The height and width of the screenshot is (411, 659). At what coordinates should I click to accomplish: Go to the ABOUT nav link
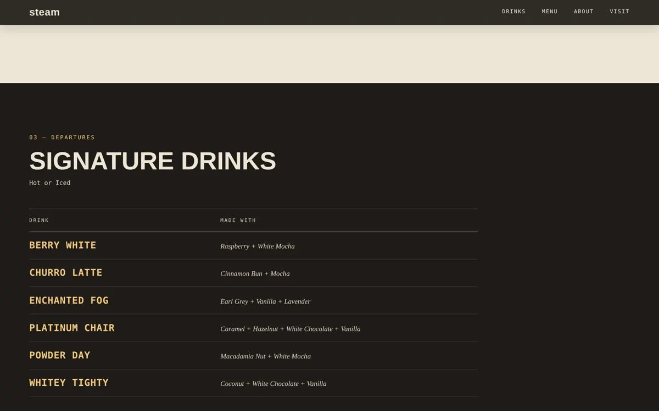click(584, 12)
